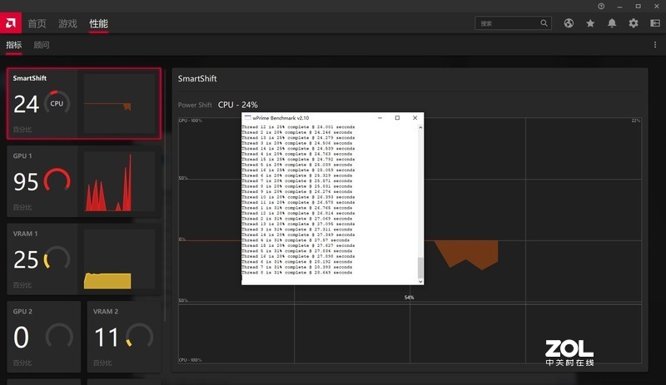Select the GPU 1 metric card
This screenshot has height=385, width=666.
(x=84, y=181)
